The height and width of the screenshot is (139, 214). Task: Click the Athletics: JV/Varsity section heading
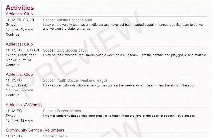[x=24, y=105]
